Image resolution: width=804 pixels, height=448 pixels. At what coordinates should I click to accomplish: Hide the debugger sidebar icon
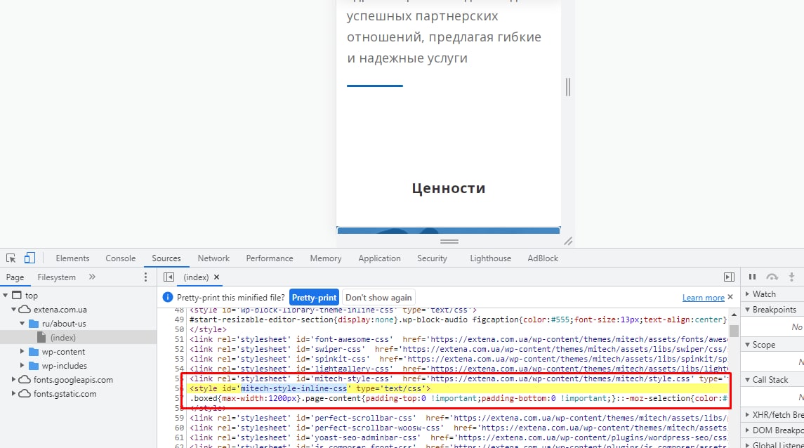click(729, 277)
